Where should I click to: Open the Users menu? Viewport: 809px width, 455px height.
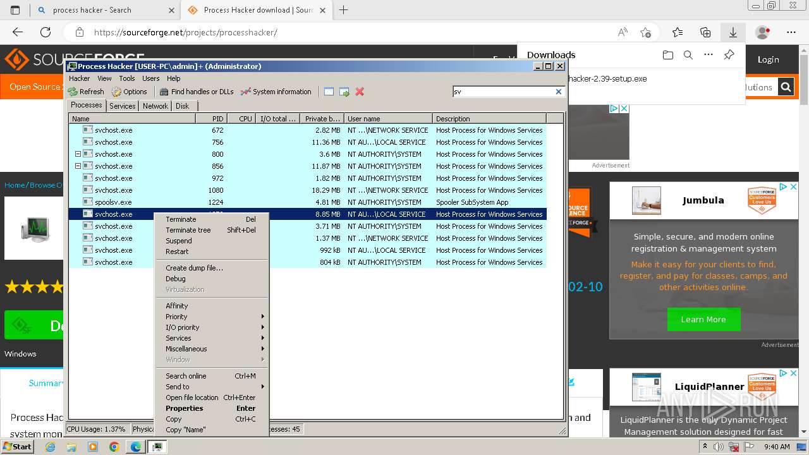pyautogui.click(x=150, y=78)
